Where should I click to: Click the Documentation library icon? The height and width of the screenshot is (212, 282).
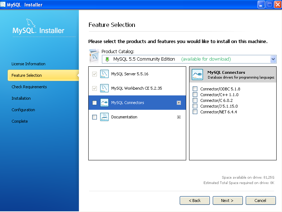(x=104, y=117)
